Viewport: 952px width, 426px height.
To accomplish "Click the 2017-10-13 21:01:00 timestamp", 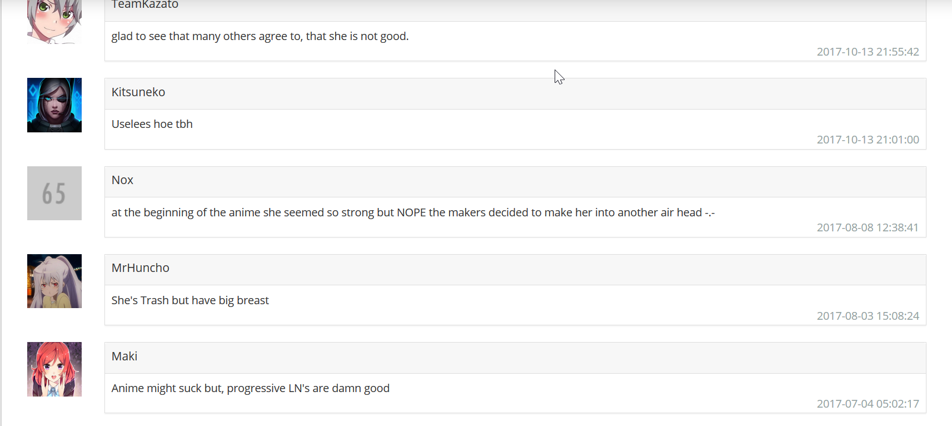I will [868, 140].
